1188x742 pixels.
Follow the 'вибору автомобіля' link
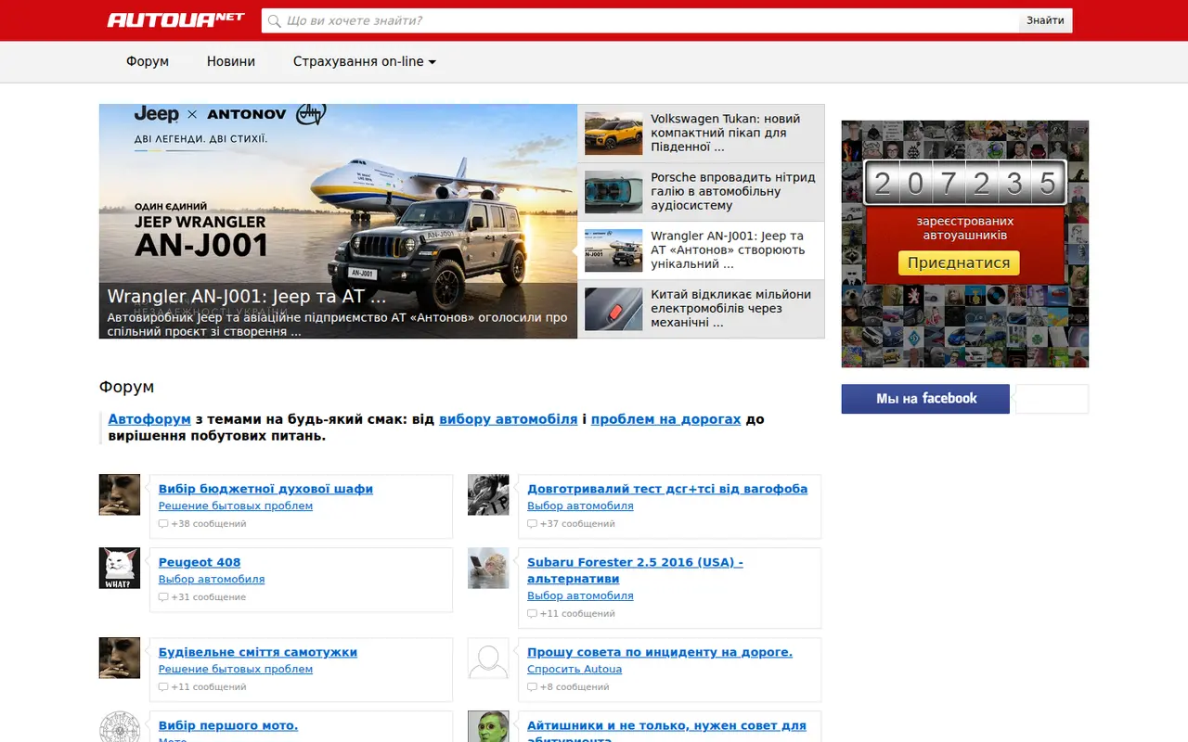click(509, 419)
